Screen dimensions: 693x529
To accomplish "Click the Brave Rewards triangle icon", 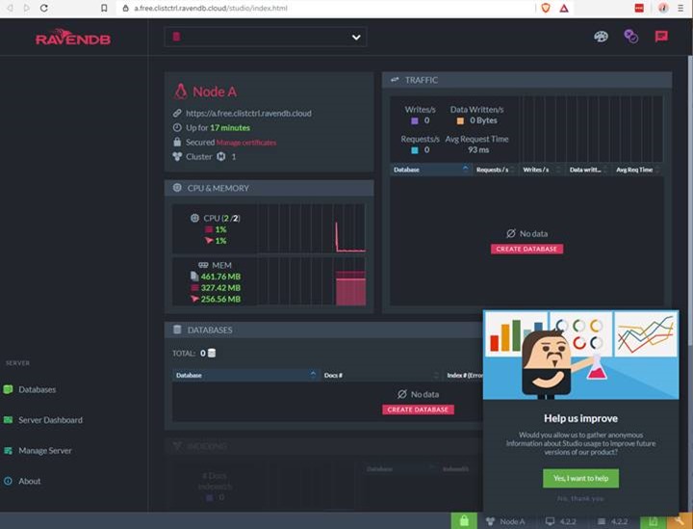I will [564, 8].
